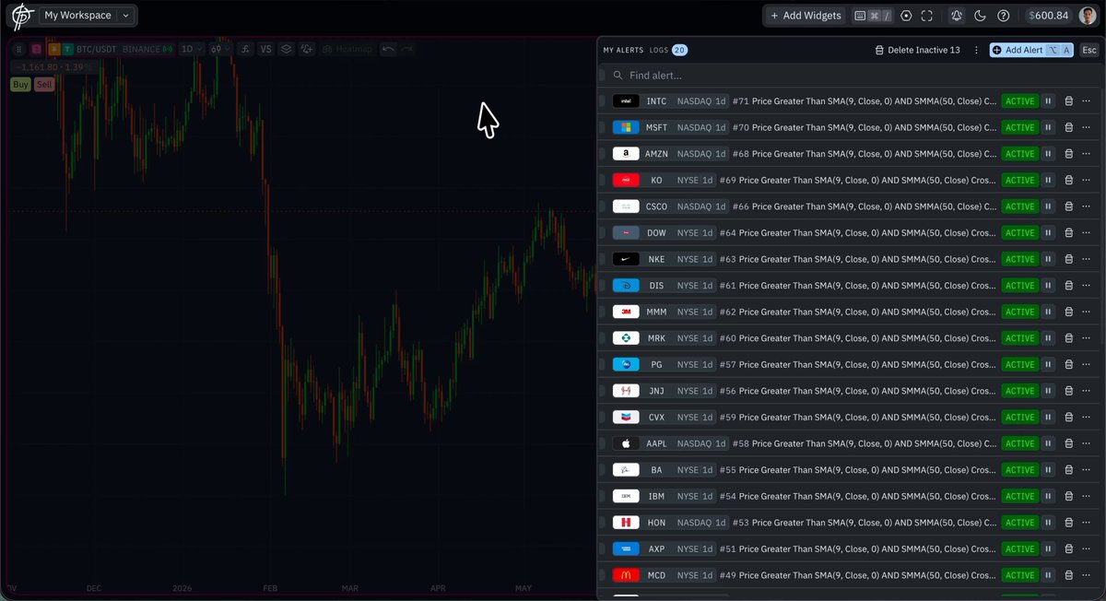
Task: Delete the NKE alert with trash icon
Action: (x=1069, y=259)
